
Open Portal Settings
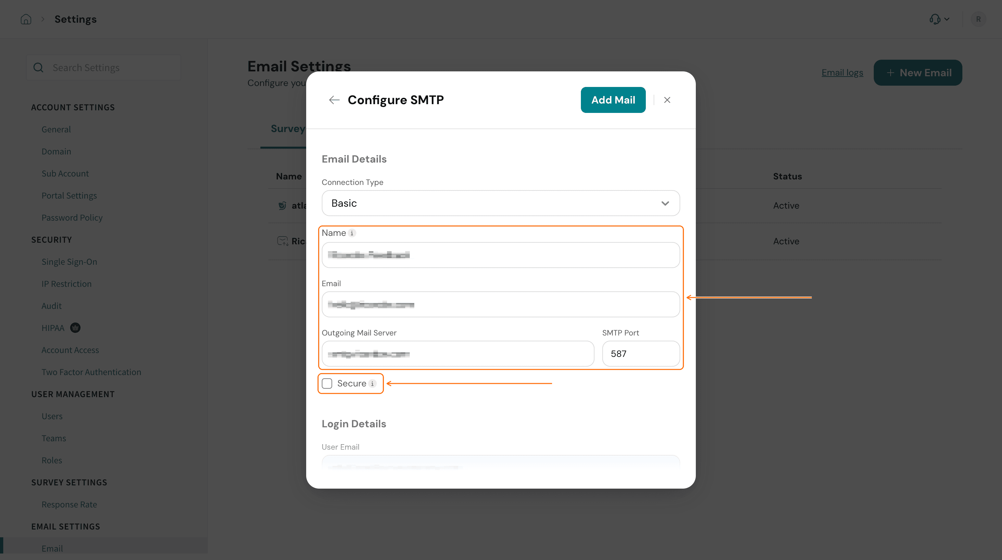point(69,195)
